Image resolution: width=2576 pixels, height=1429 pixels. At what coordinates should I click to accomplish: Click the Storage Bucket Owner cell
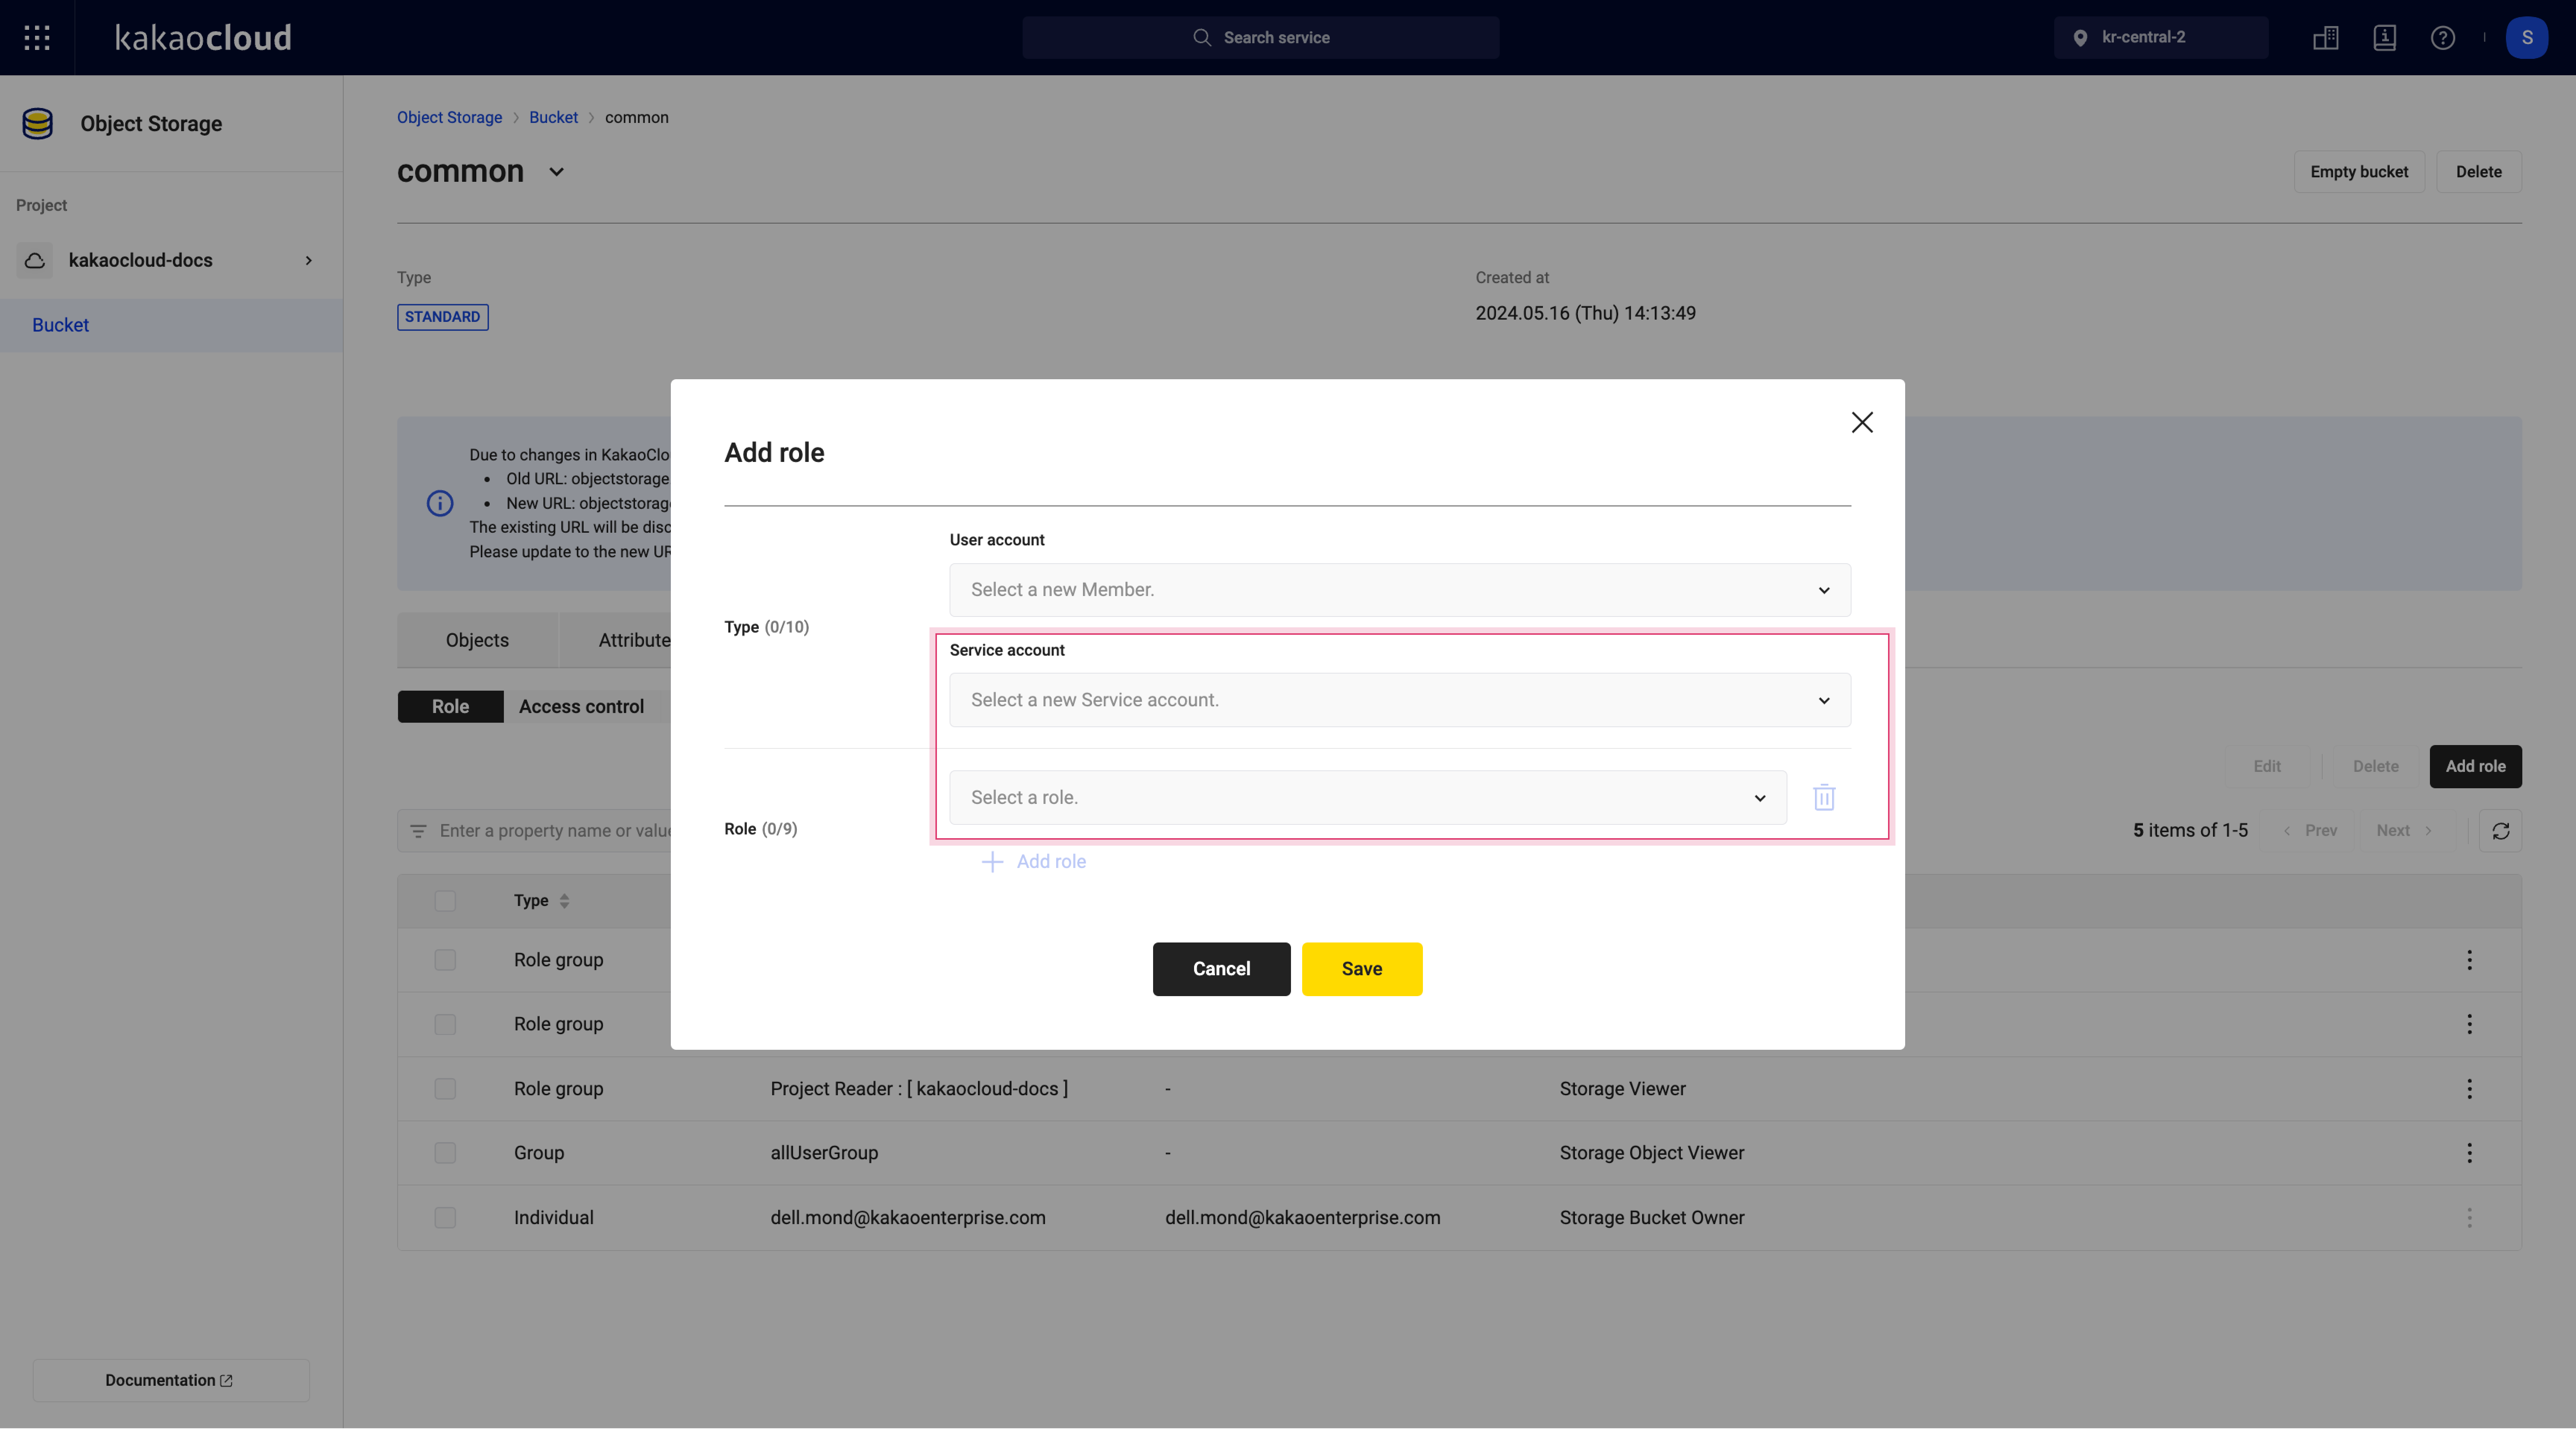tap(1652, 1218)
